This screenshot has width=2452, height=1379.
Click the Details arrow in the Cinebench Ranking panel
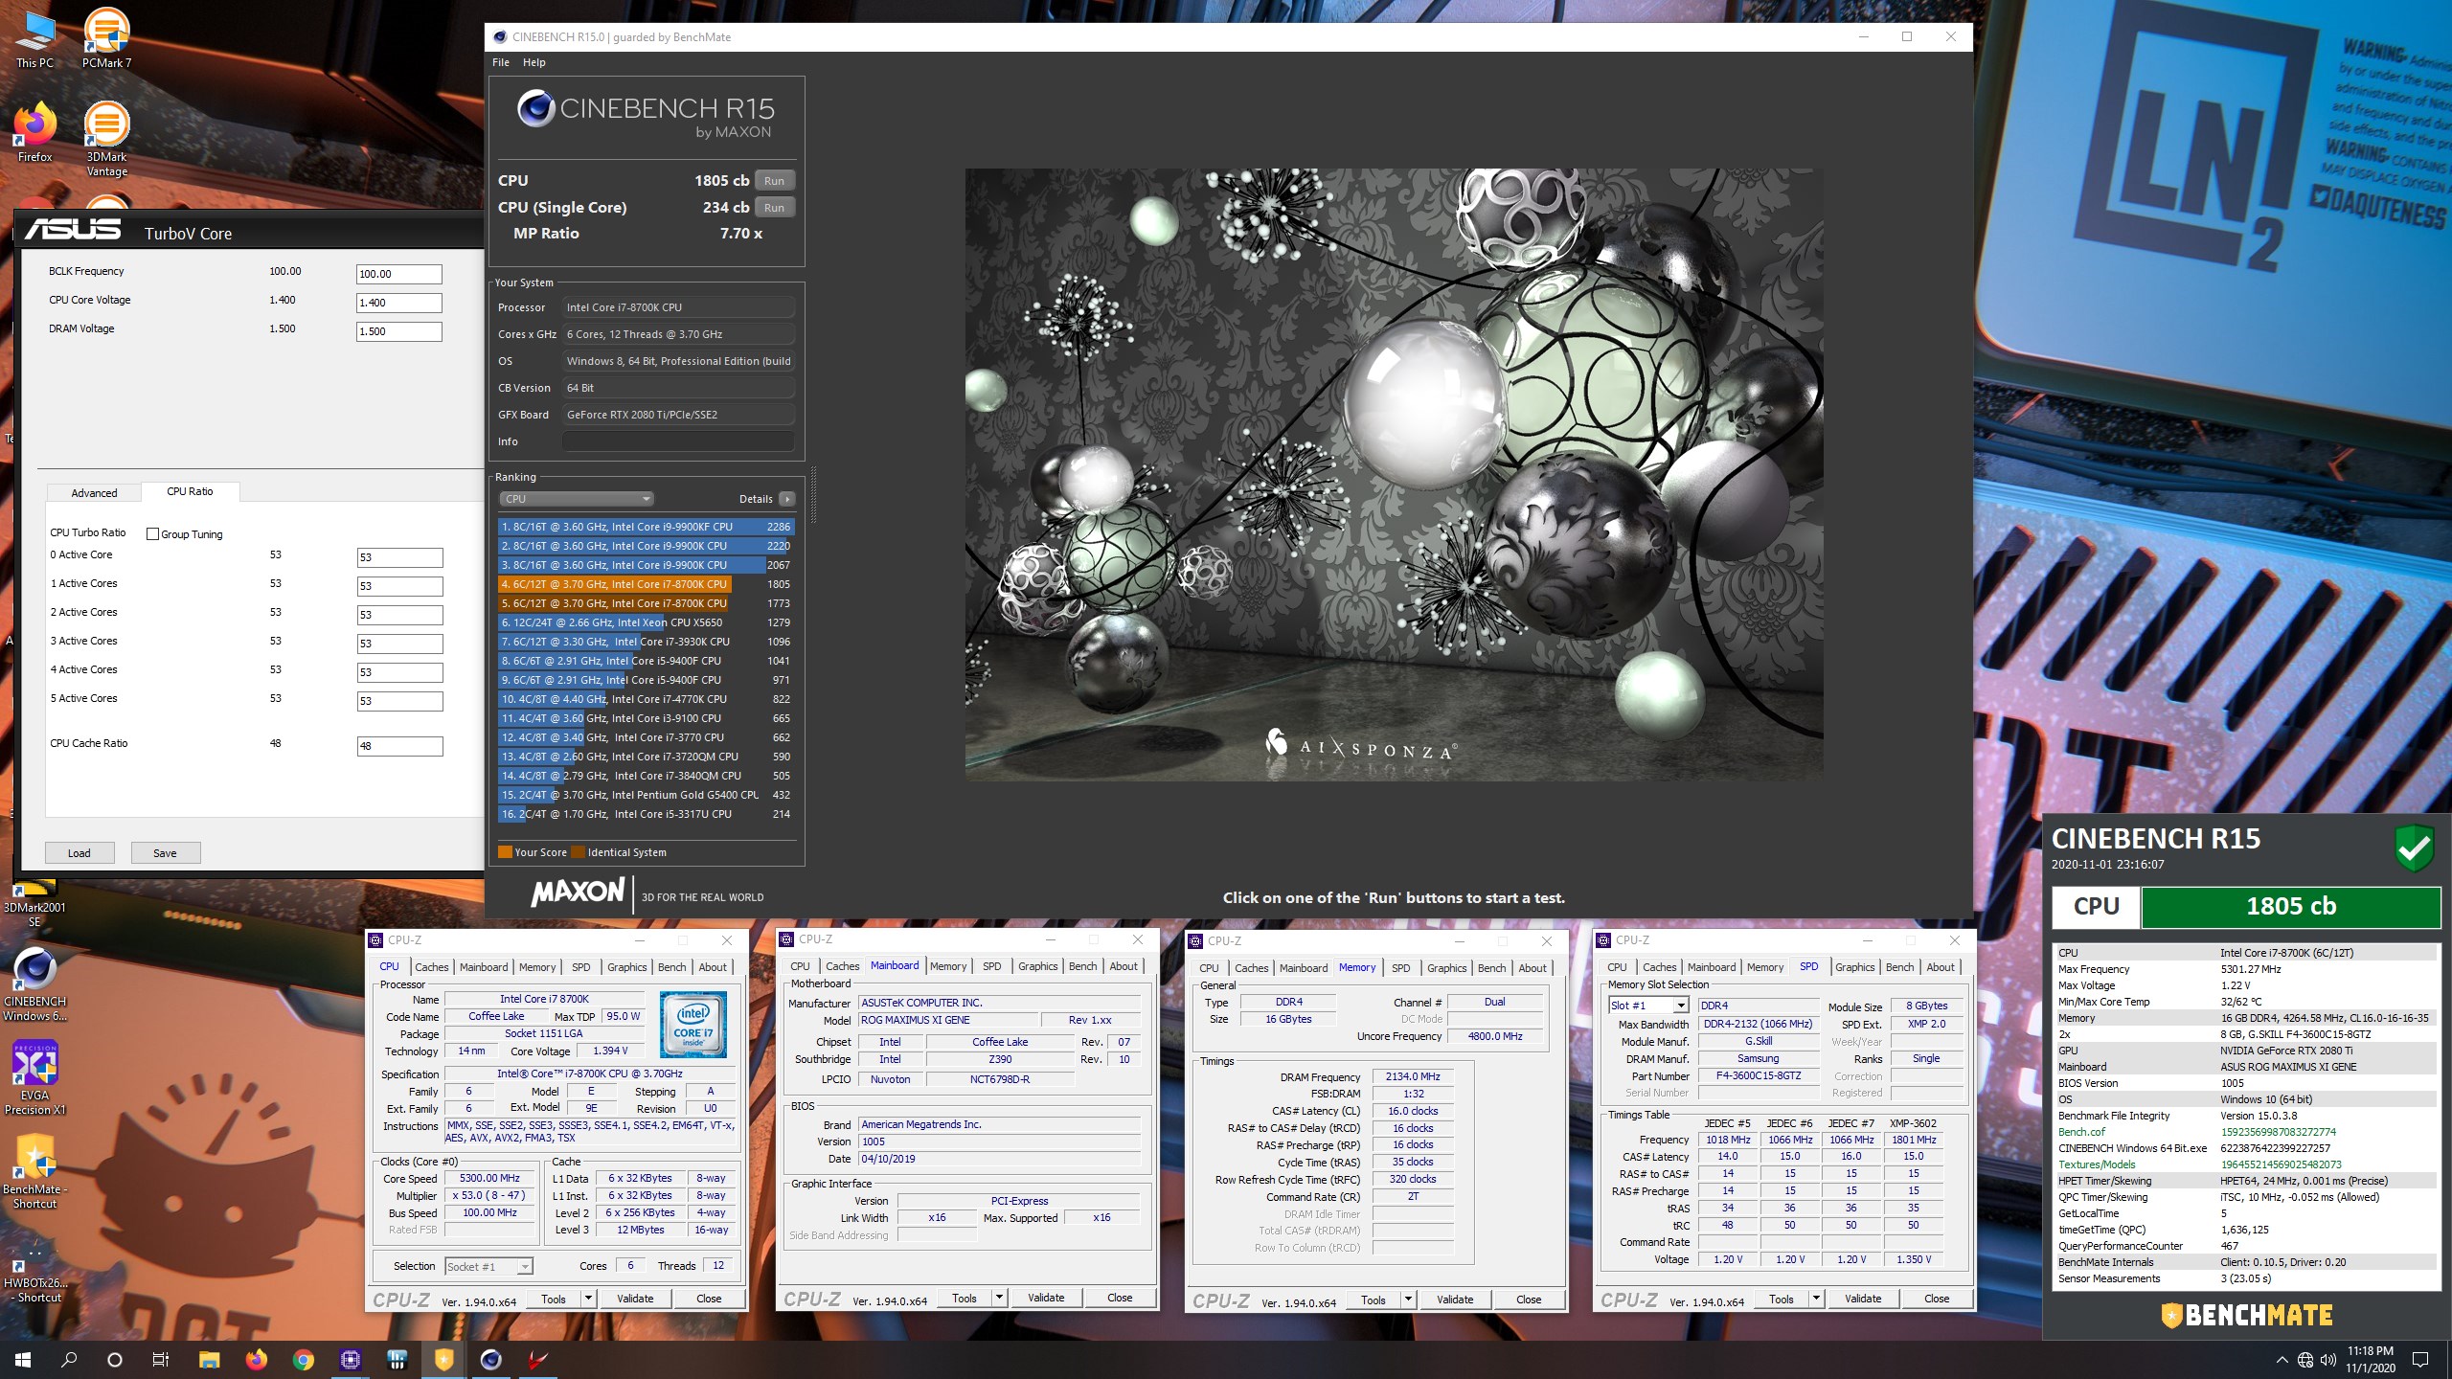pyautogui.click(x=787, y=499)
